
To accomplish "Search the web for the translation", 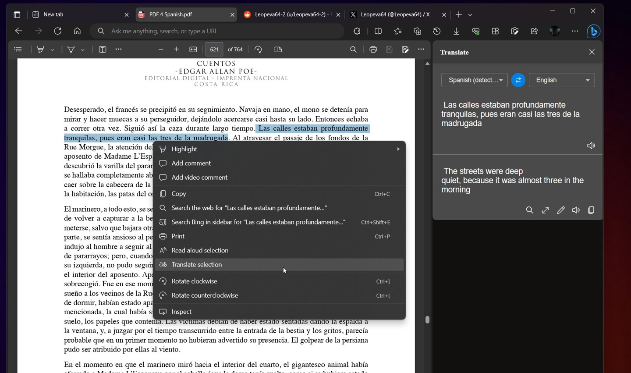I will click(x=530, y=210).
